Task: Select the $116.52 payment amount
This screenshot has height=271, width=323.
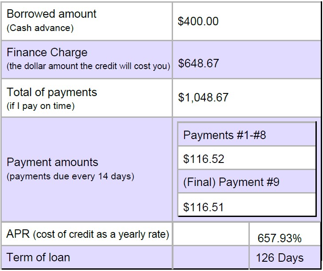Action: 204,159
